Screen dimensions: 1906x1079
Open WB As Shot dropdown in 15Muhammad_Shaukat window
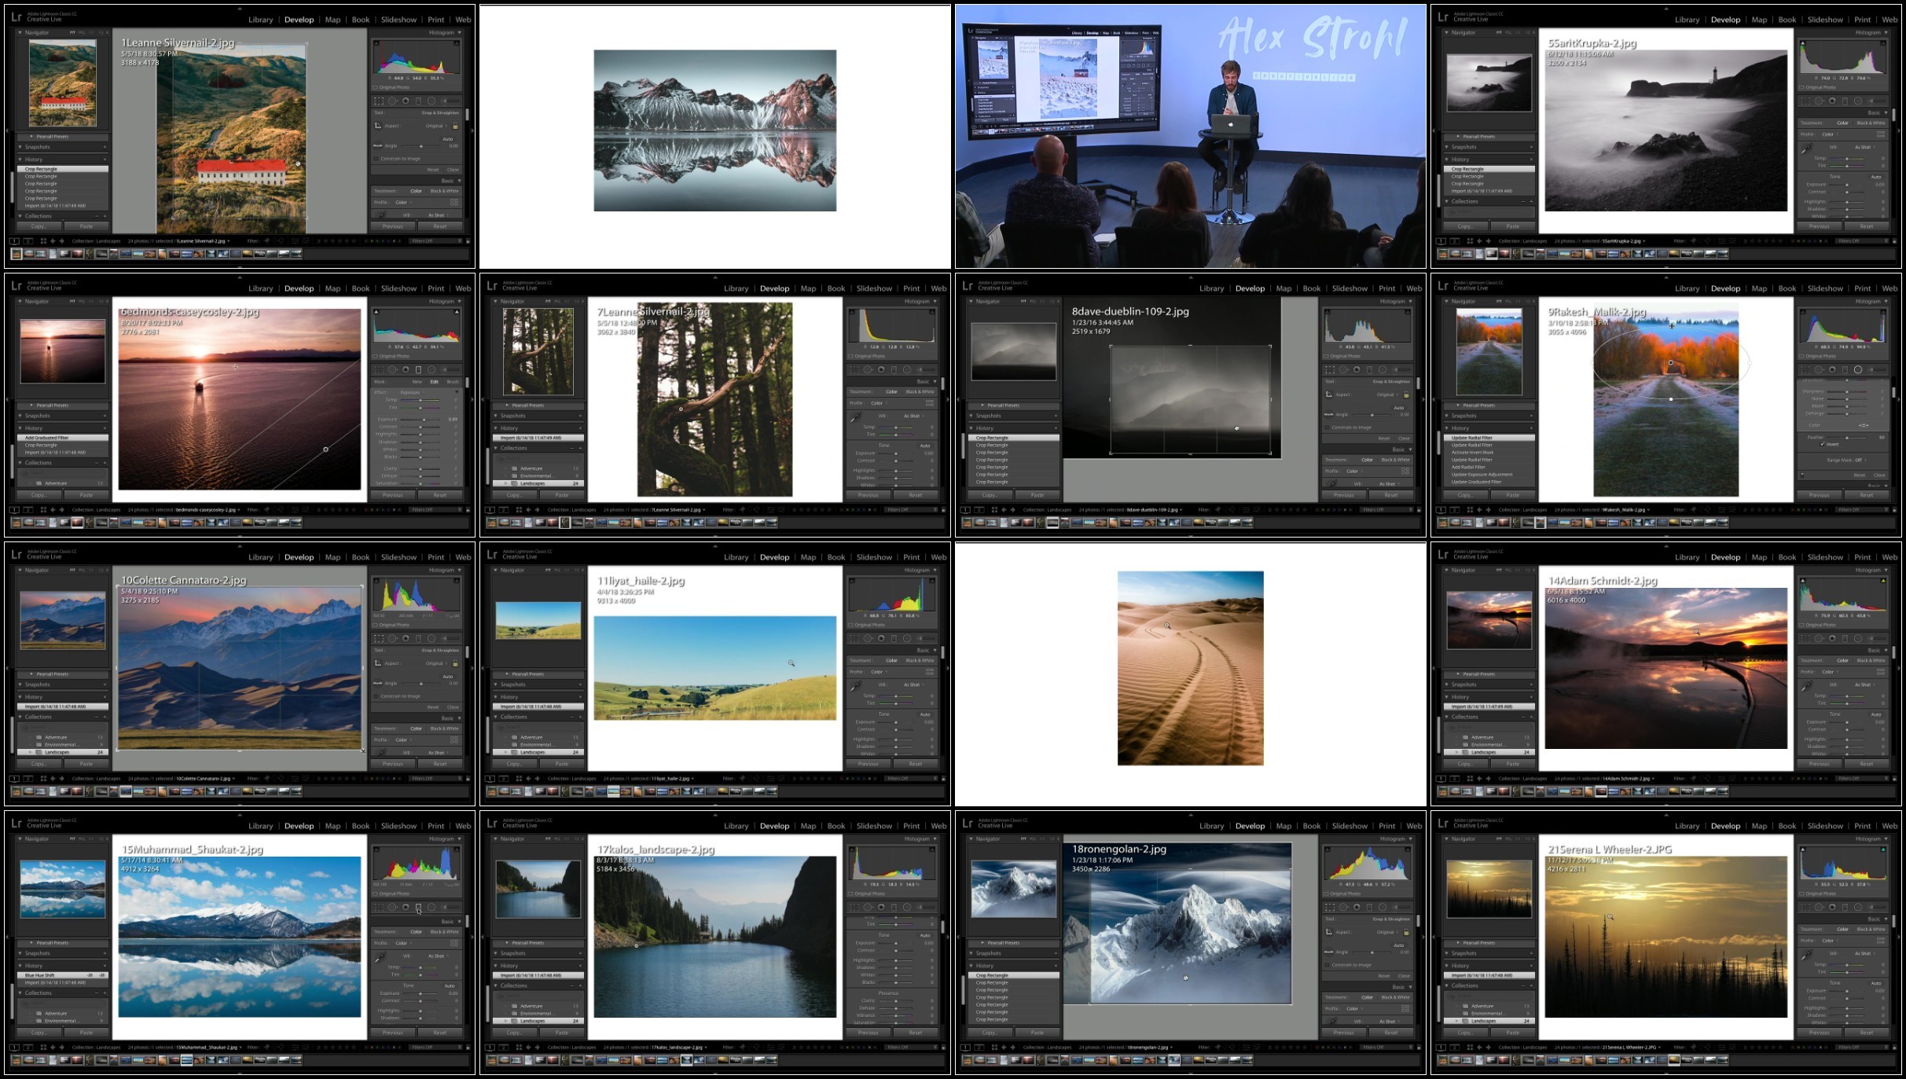[x=436, y=956]
